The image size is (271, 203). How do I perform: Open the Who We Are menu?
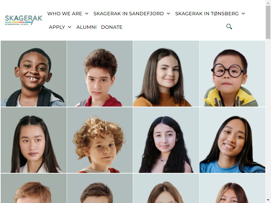coord(65,14)
